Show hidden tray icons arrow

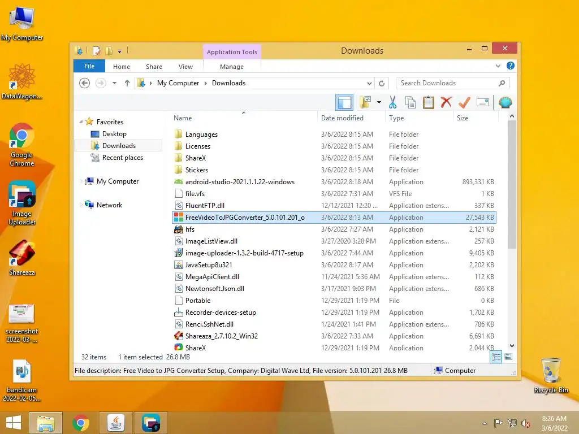point(485,423)
